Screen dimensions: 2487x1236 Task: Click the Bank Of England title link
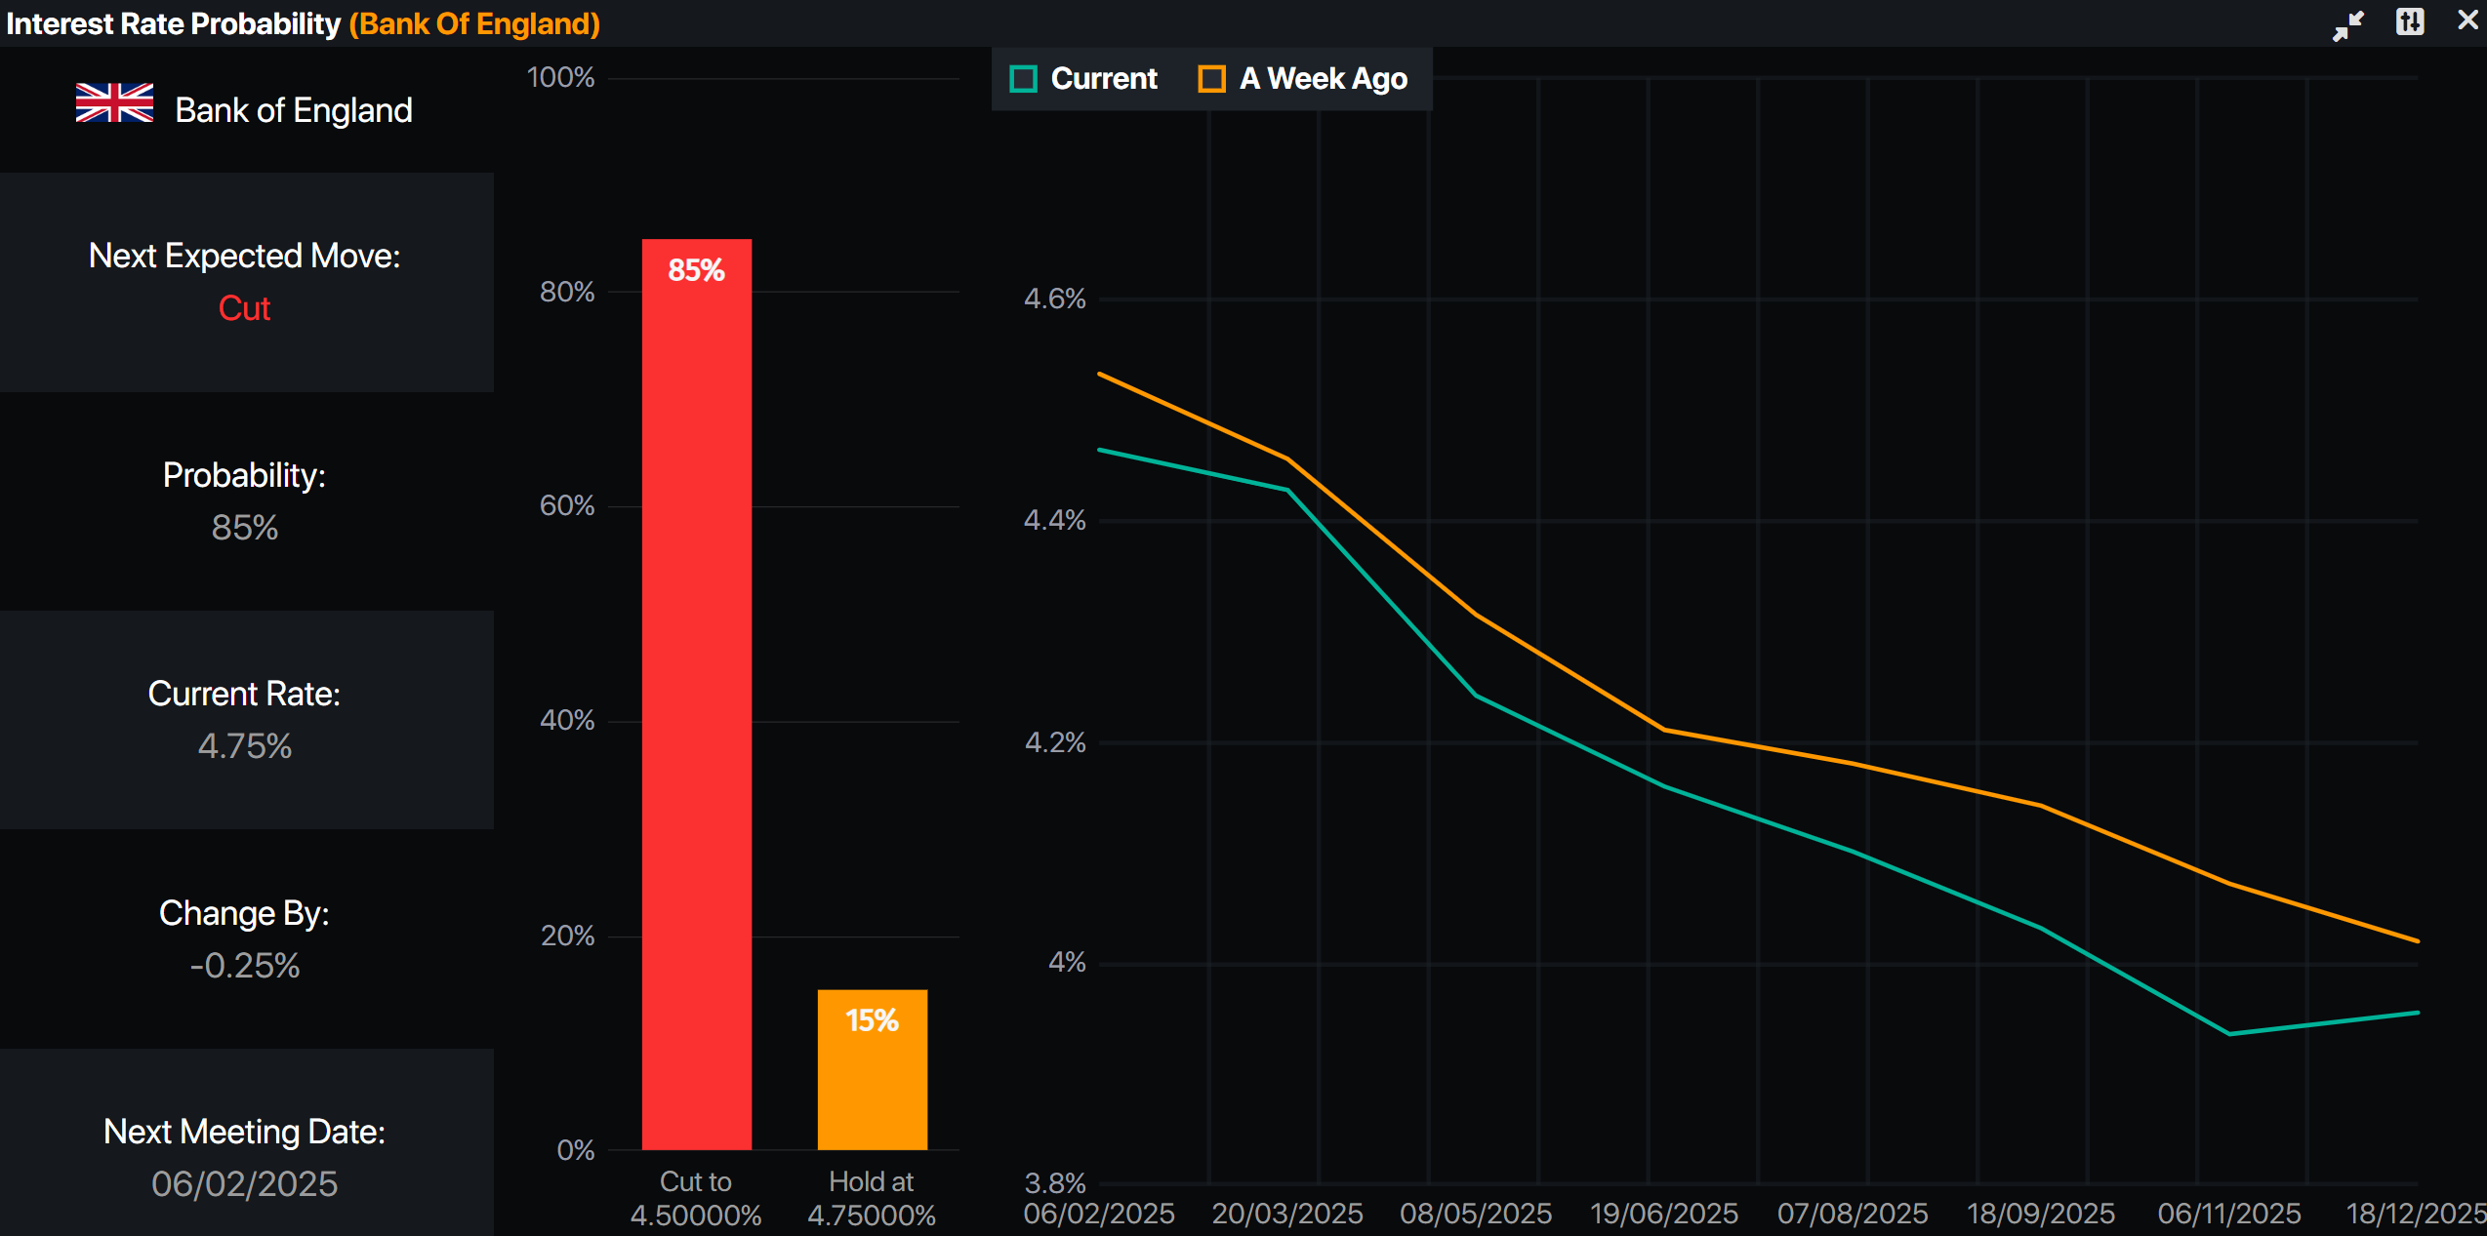(x=474, y=23)
